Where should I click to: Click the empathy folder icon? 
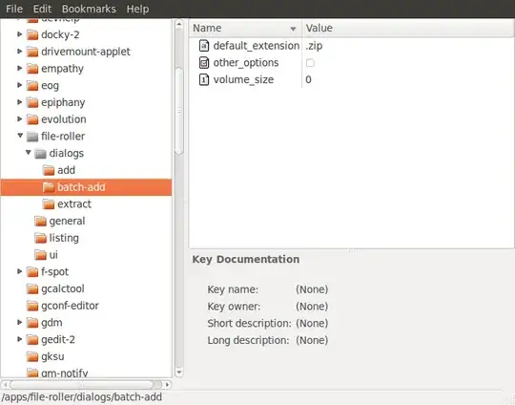click(x=32, y=69)
